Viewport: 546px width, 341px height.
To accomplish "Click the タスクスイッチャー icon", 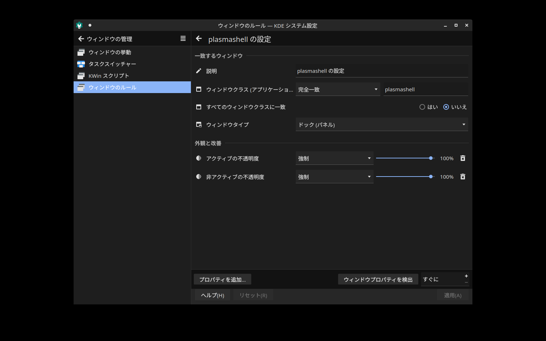I will point(81,64).
